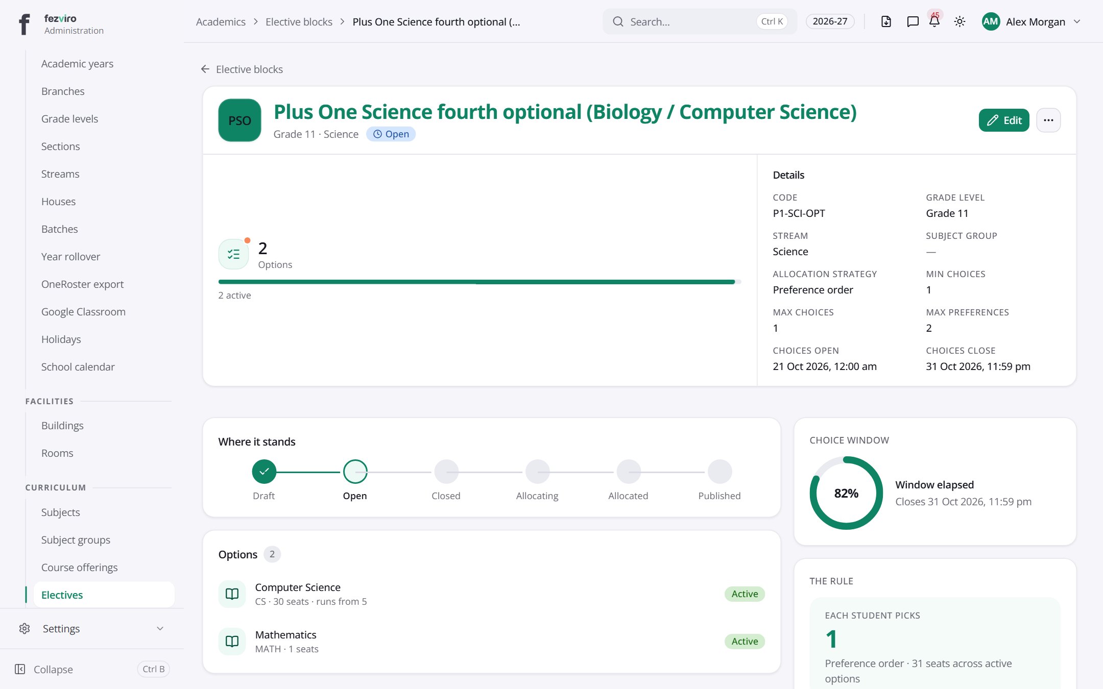The width and height of the screenshot is (1103, 689).
Task: Click the Settings gear icon
Action: (x=25, y=628)
